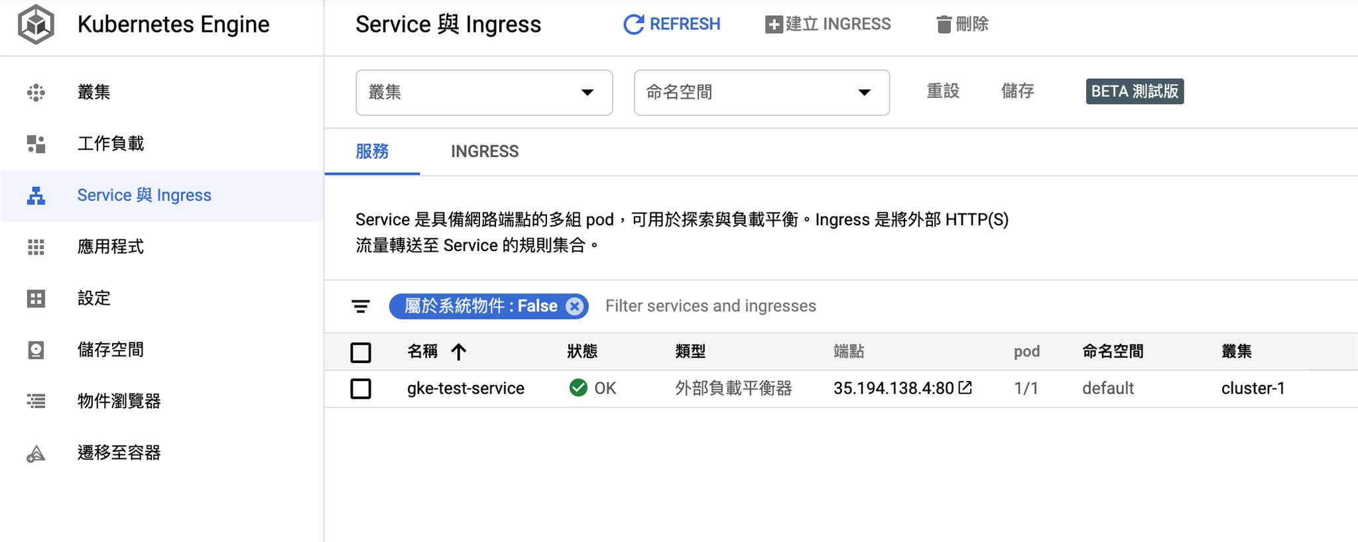Click the 儲存 save button
Viewport: 1358px width, 542px height.
click(1018, 91)
